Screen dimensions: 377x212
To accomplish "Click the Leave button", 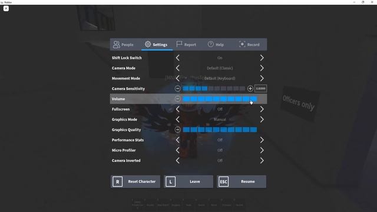I will click(x=188, y=182).
